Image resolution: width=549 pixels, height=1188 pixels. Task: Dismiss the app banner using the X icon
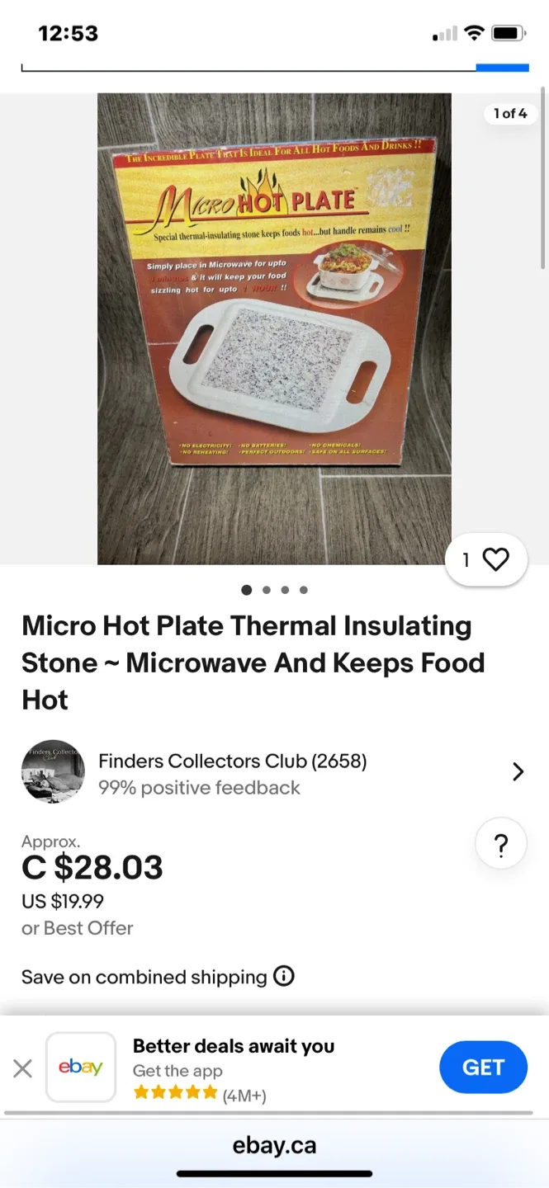click(22, 1067)
